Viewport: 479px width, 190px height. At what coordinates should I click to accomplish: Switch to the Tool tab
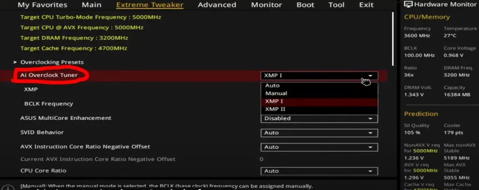336,5
